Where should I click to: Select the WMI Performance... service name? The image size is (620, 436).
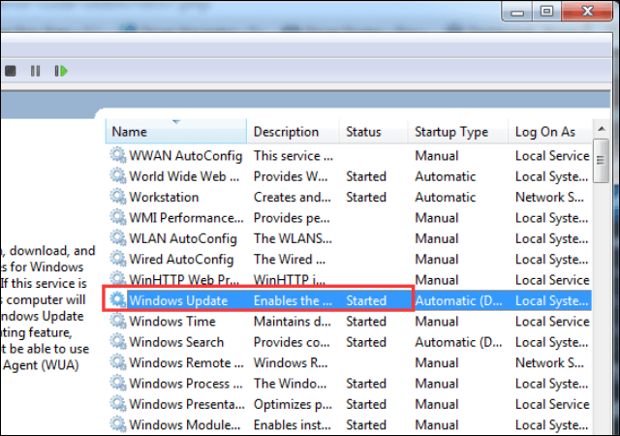tap(186, 218)
